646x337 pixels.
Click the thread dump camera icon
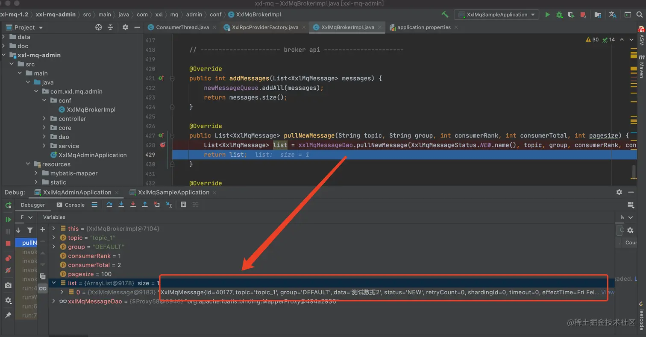click(8, 285)
